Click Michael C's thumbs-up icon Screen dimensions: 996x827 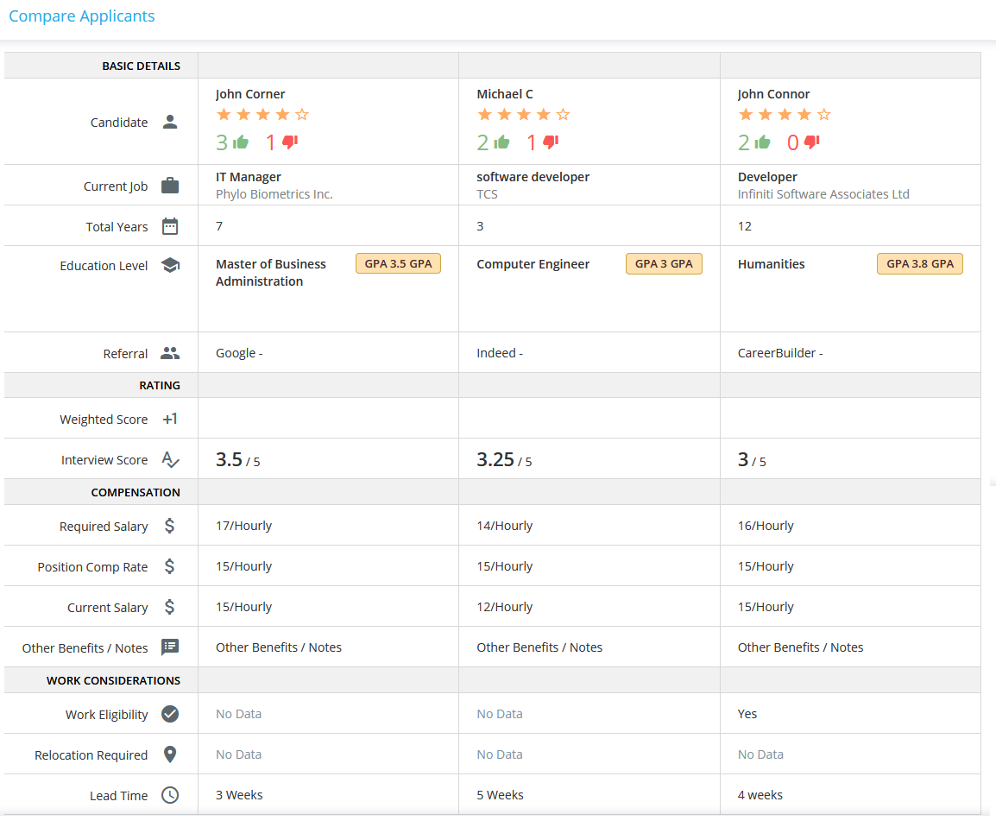tap(501, 142)
